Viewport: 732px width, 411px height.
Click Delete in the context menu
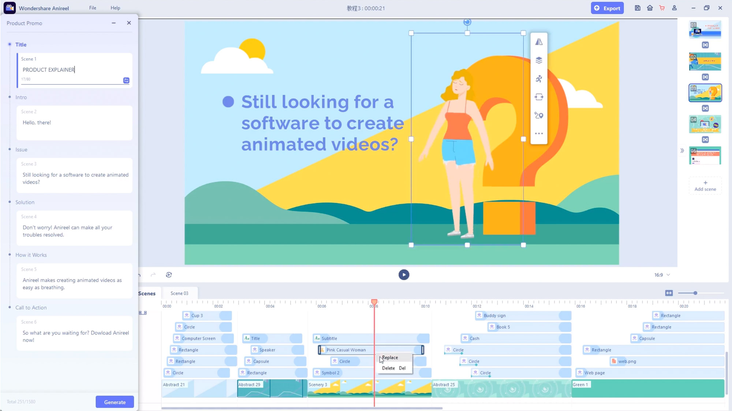click(x=388, y=368)
